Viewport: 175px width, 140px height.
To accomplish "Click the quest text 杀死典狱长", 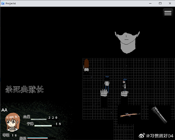I will click(24, 89).
